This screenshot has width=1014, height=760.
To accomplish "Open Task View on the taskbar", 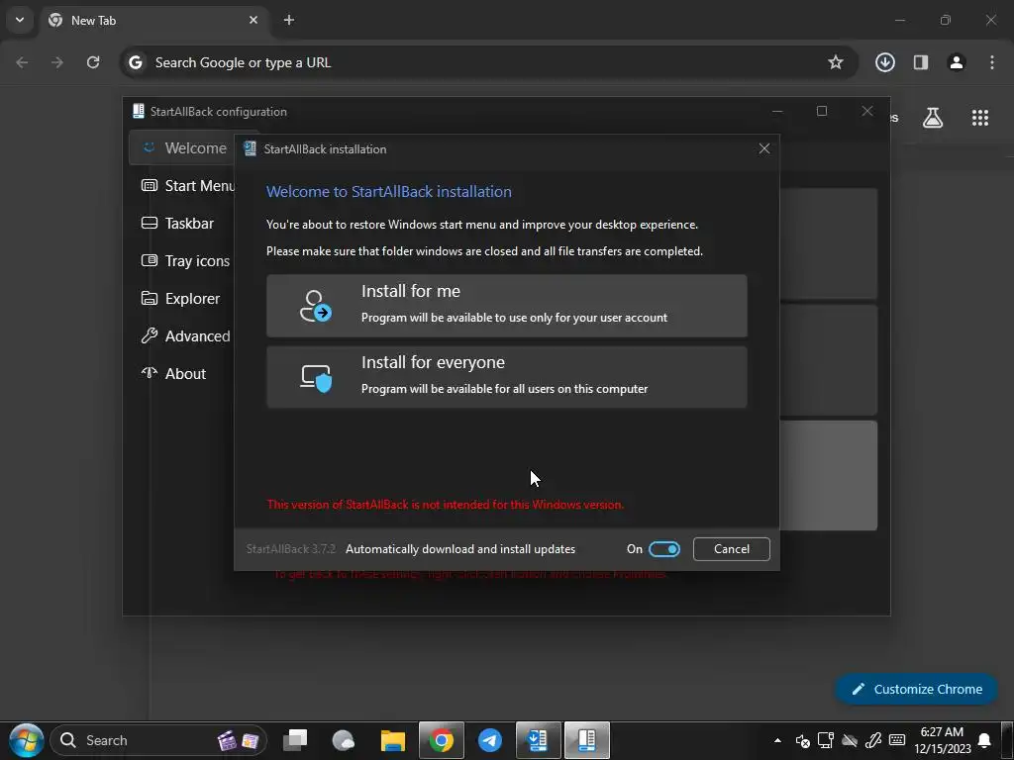I will point(295,740).
